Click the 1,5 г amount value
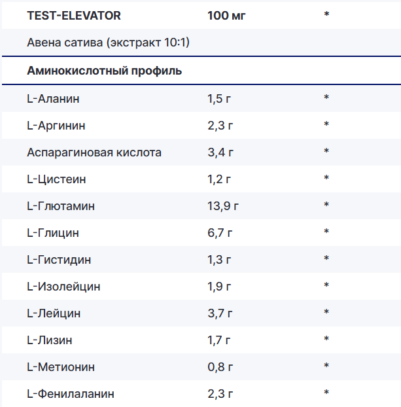This screenshot has width=401, height=407. click(219, 99)
